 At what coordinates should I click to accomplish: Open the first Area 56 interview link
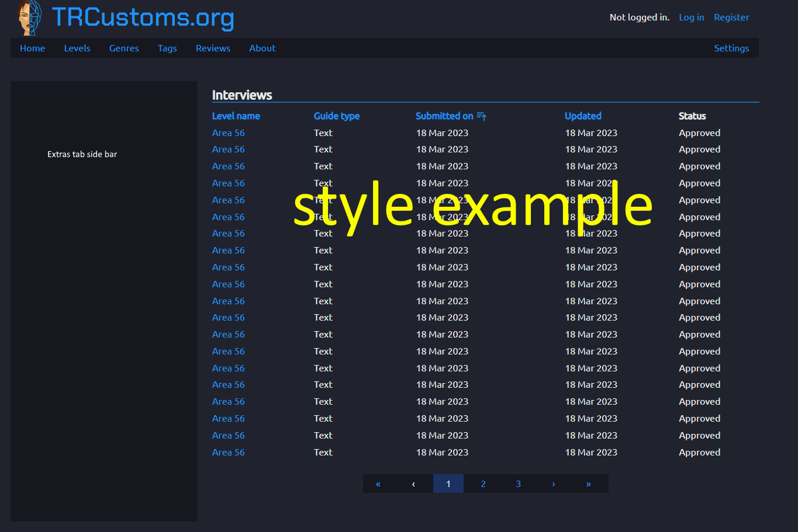[x=228, y=133]
